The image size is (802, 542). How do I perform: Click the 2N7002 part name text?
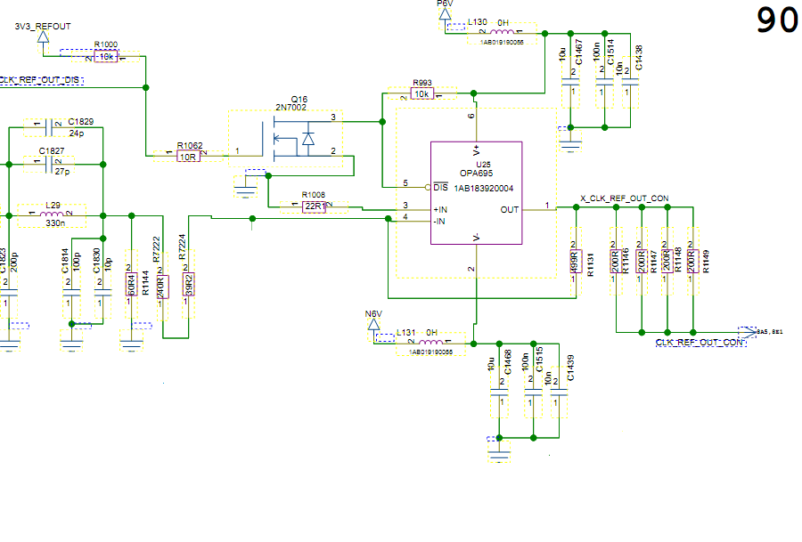[x=291, y=108]
